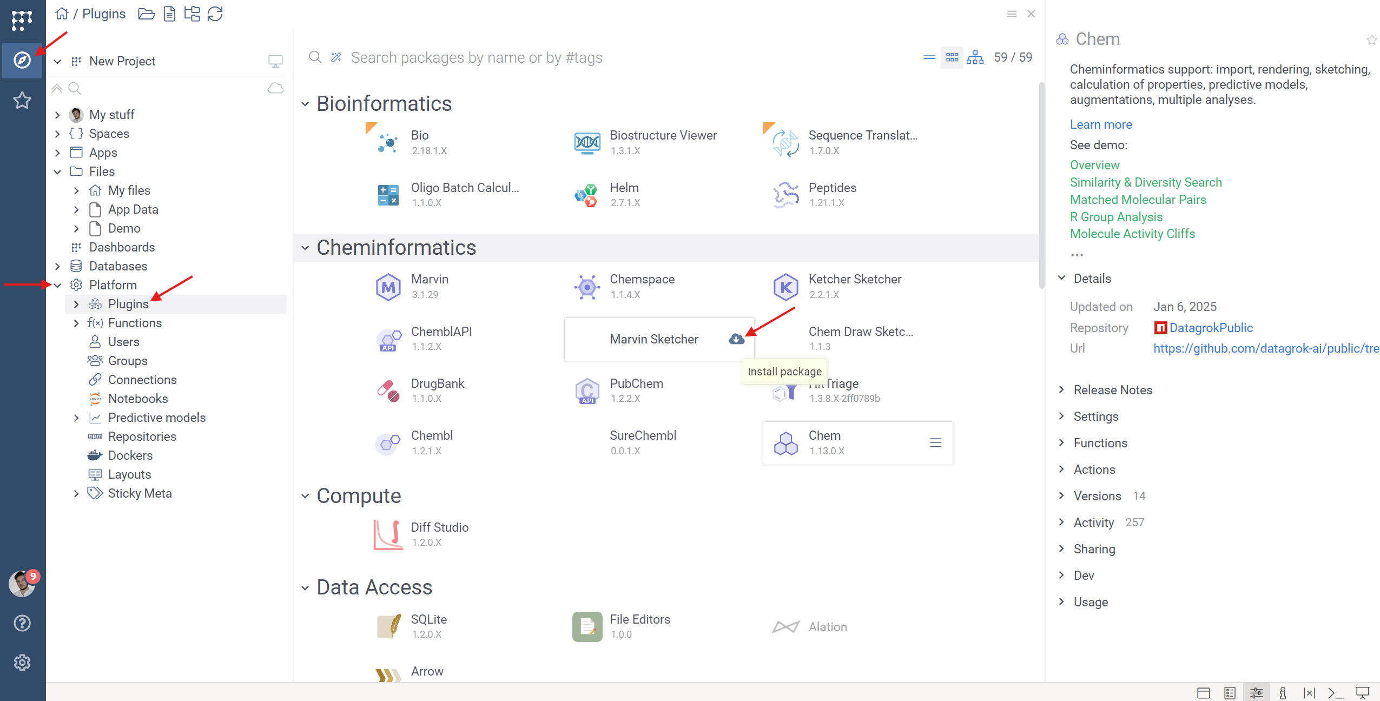Open Settings gear in left sidebar

tap(22, 663)
